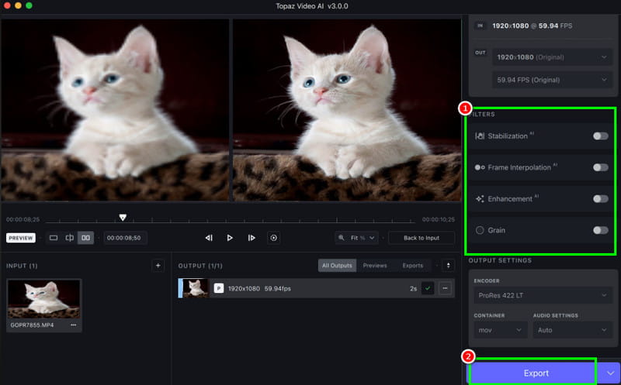Click the Enhancement sparkle icon
The height and width of the screenshot is (385, 621).
click(480, 199)
